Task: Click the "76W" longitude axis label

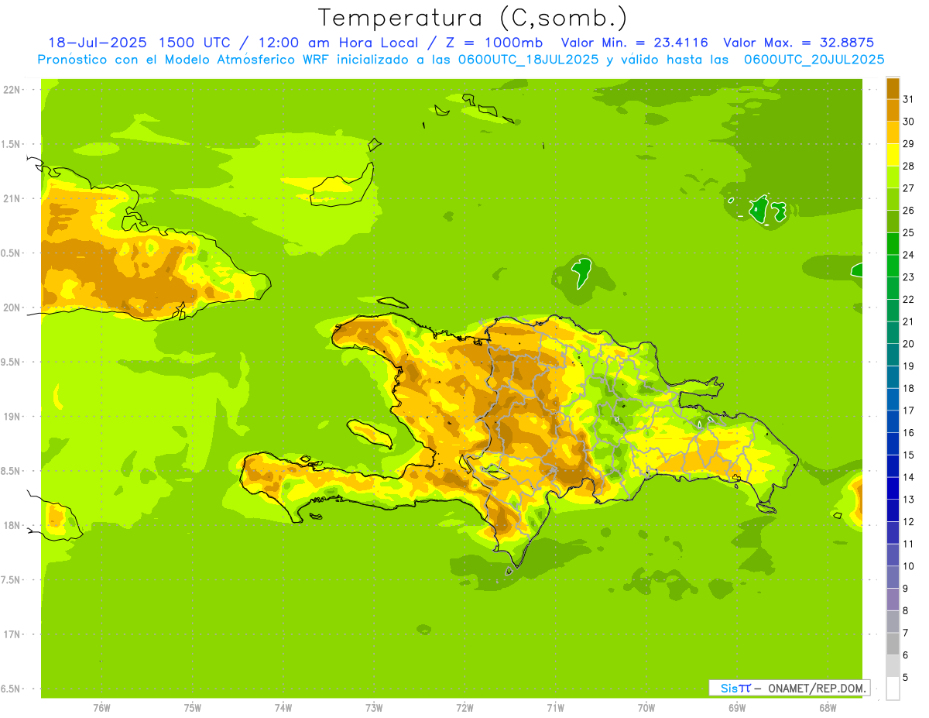Action: pos(101,708)
